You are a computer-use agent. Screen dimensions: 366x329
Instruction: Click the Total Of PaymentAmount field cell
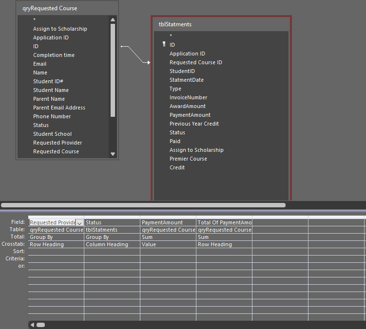coord(224,222)
